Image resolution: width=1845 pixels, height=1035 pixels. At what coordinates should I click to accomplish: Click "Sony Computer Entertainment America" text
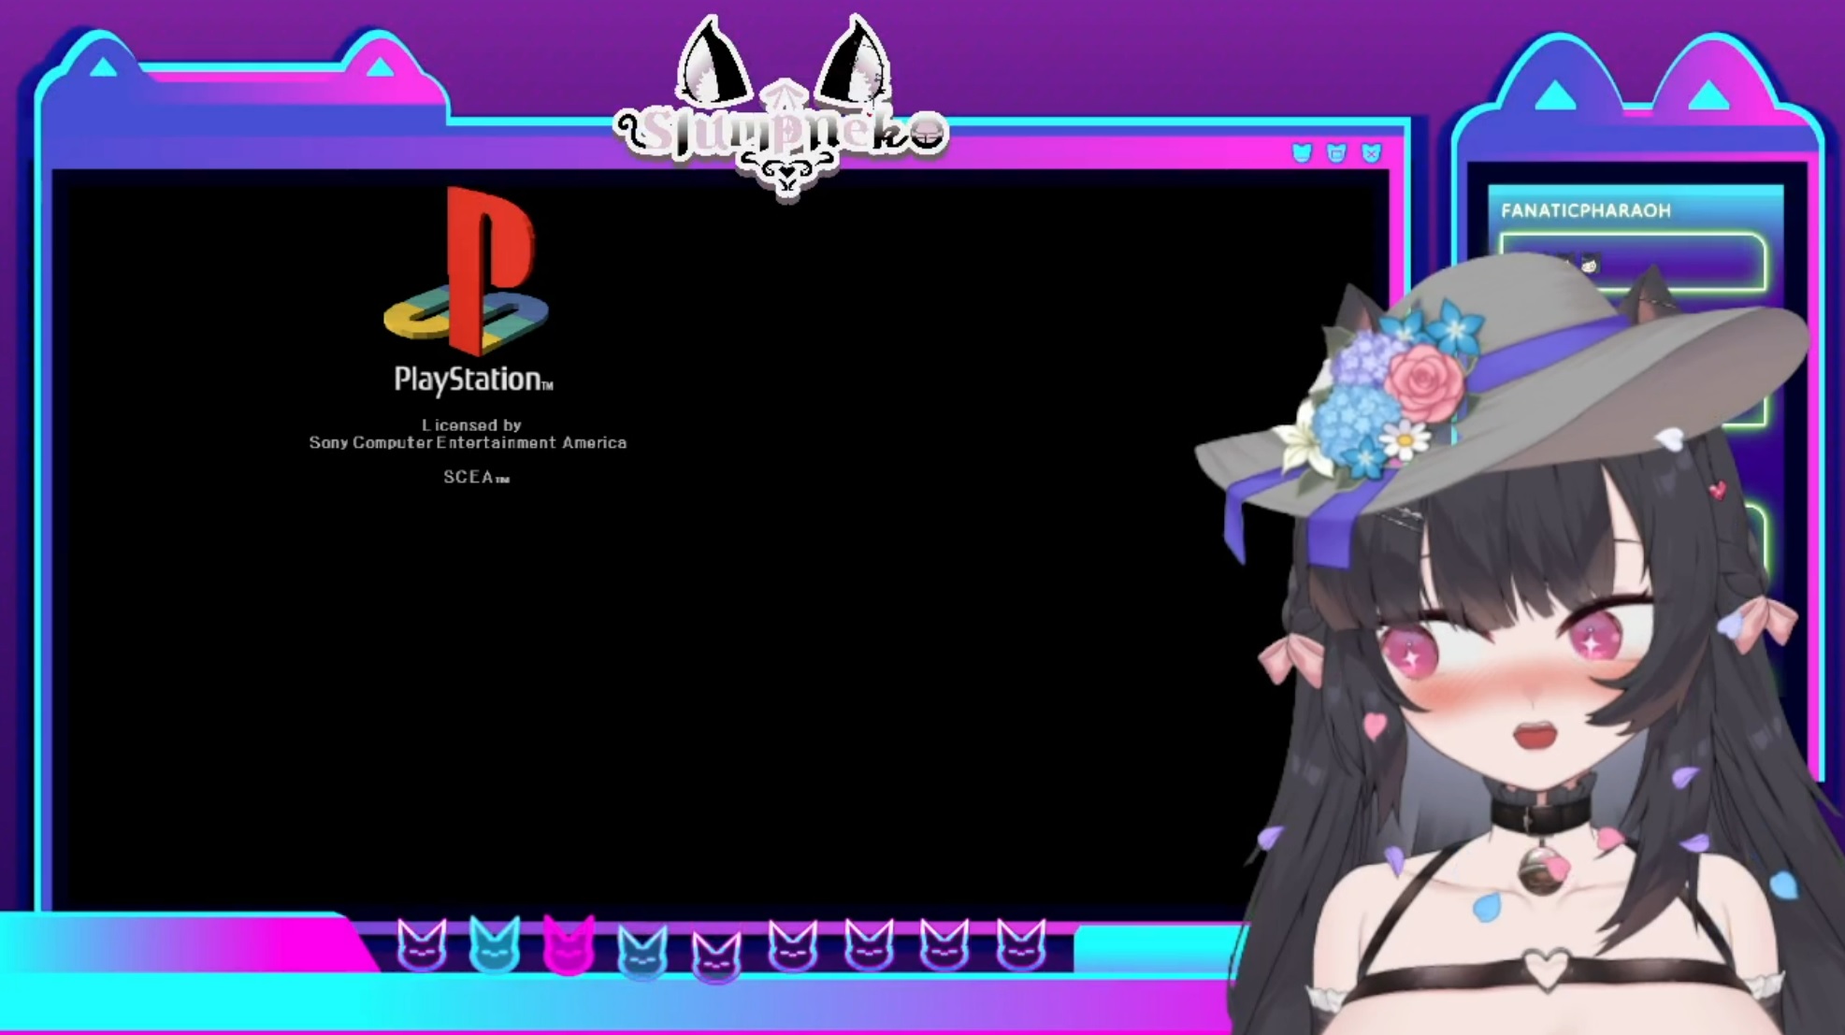tap(468, 442)
